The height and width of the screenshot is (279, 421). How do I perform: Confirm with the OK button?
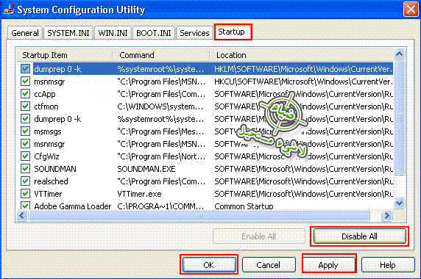coord(209,265)
